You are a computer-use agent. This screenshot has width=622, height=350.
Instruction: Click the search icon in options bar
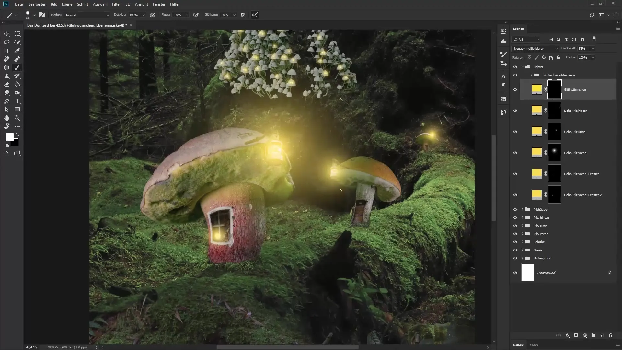point(592,15)
